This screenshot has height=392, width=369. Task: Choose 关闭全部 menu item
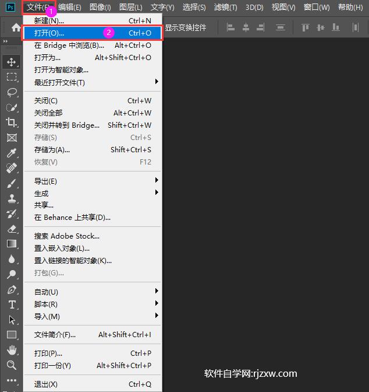click(93, 113)
